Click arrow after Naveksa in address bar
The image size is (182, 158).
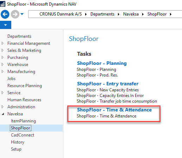143,14
